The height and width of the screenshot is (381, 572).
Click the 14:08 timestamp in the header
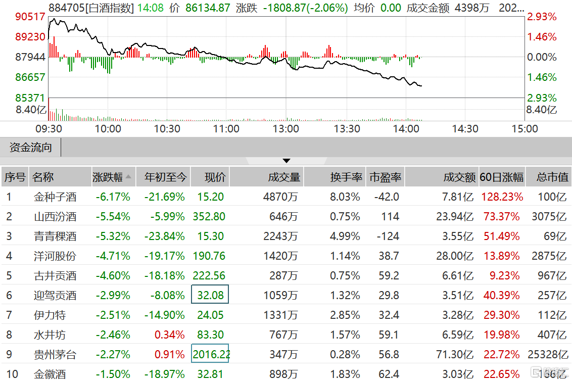point(151,8)
